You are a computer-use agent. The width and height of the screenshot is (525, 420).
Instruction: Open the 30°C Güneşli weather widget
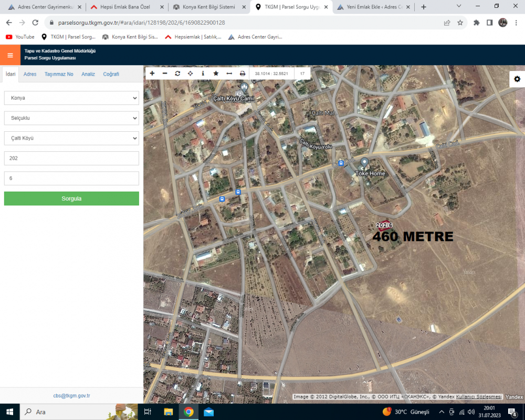(406, 412)
